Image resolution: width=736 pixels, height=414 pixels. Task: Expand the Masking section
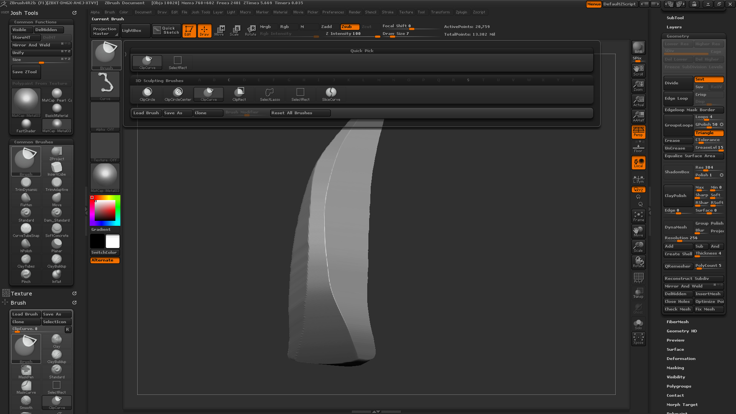(675, 368)
